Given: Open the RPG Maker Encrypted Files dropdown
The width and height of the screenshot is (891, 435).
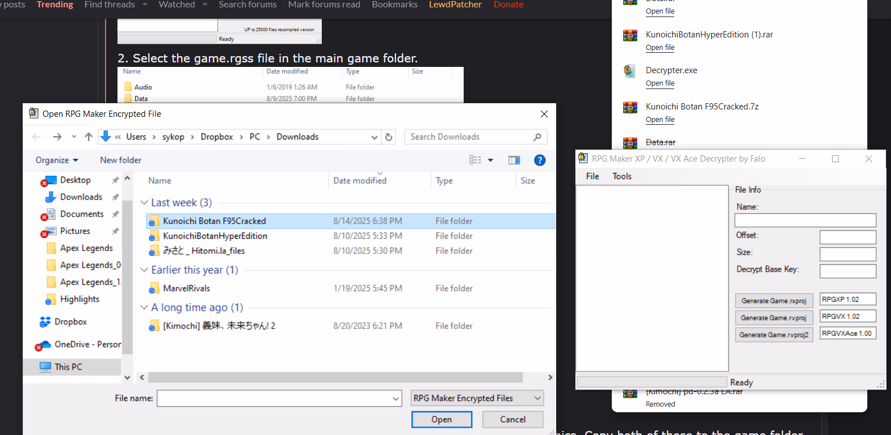Looking at the screenshot, I should click(477, 398).
